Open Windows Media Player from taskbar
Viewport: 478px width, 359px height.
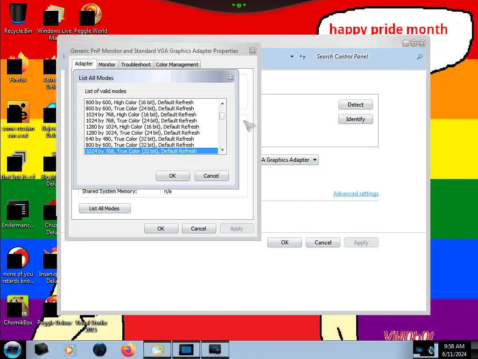point(69,350)
